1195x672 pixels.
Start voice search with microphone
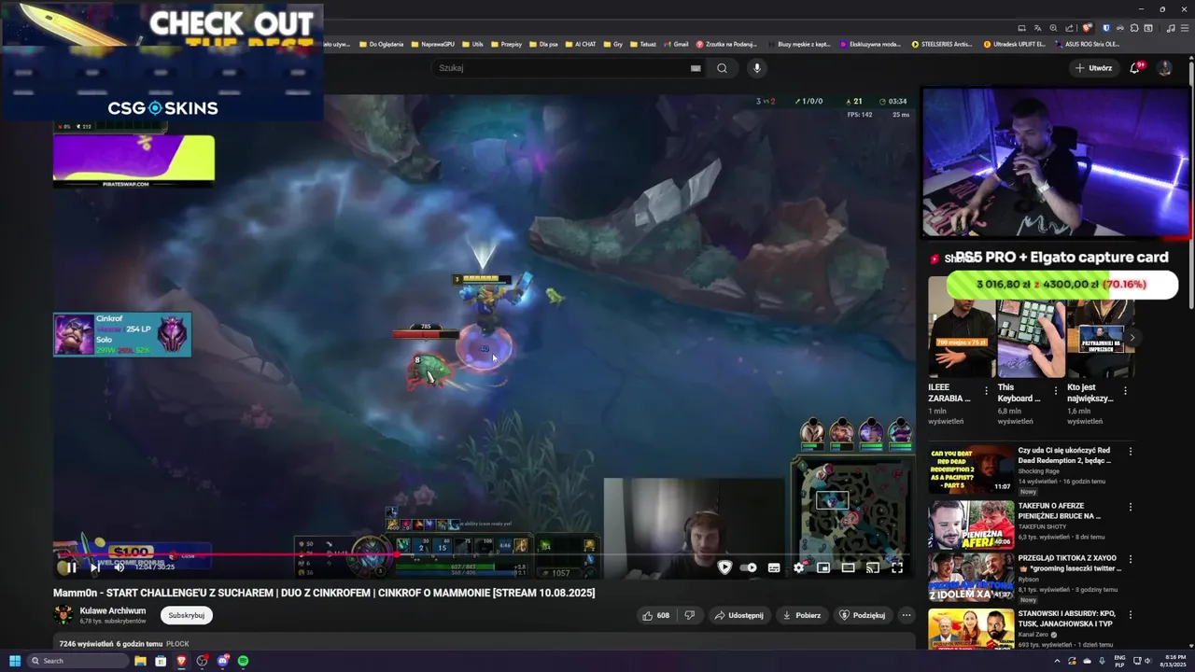[x=757, y=68]
